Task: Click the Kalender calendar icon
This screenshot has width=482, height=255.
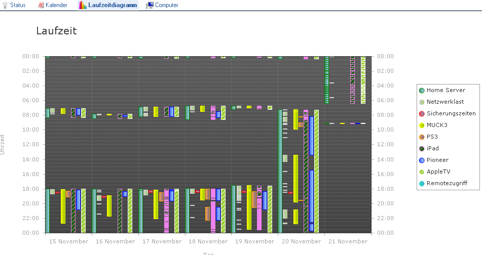Action: tap(41, 5)
